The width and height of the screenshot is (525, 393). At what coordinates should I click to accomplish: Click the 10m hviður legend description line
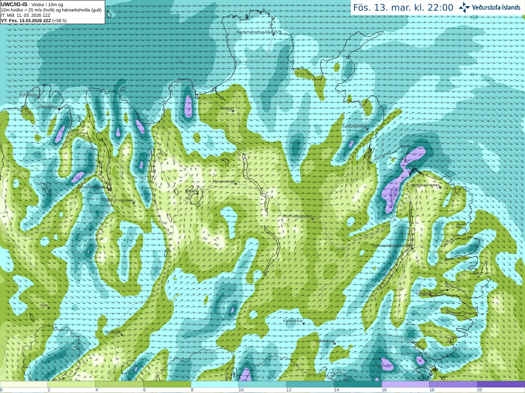(51, 10)
